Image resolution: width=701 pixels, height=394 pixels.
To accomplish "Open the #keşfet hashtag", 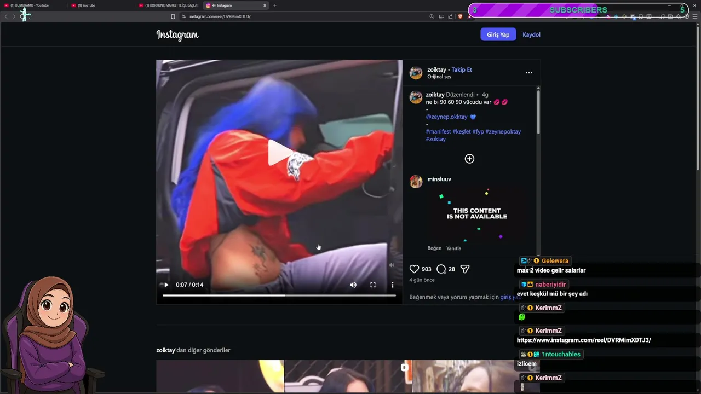I will (462, 131).
